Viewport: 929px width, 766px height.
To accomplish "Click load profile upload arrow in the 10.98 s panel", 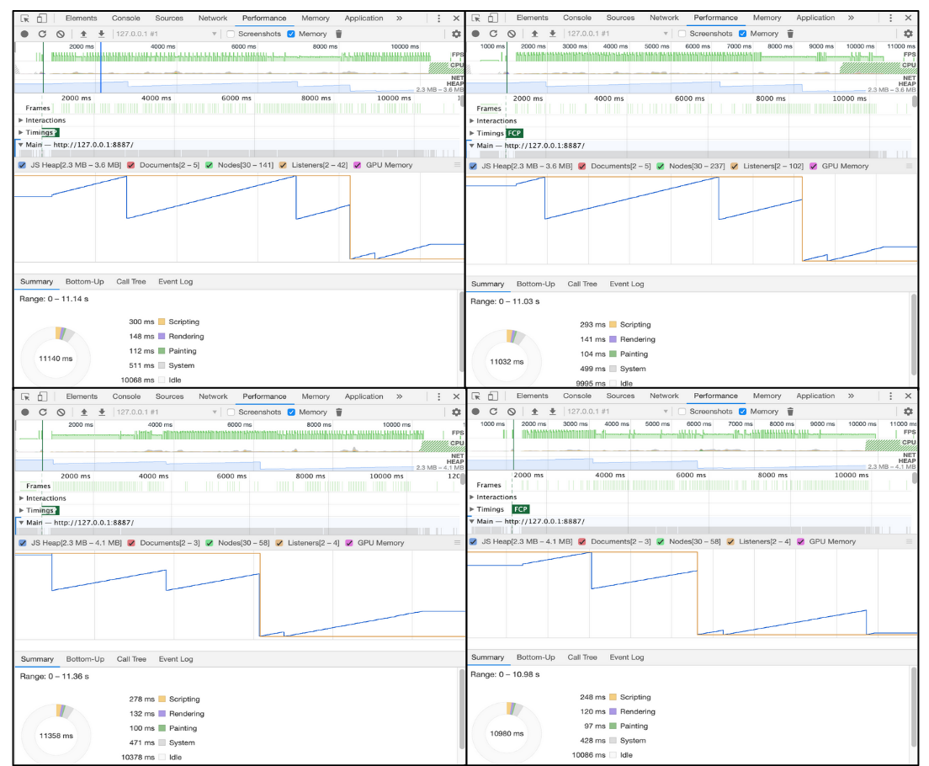I will 534,412.
